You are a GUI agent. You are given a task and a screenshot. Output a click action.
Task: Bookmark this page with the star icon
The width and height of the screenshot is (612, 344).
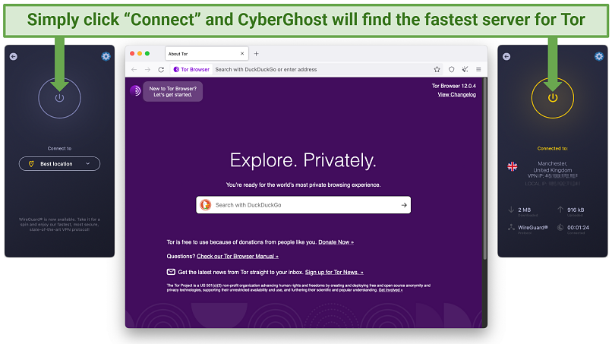[x=437, y=70]
